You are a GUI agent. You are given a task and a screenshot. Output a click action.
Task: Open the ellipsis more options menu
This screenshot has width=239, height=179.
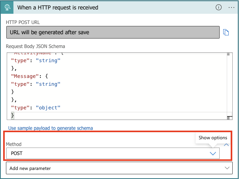coord(231,7)
